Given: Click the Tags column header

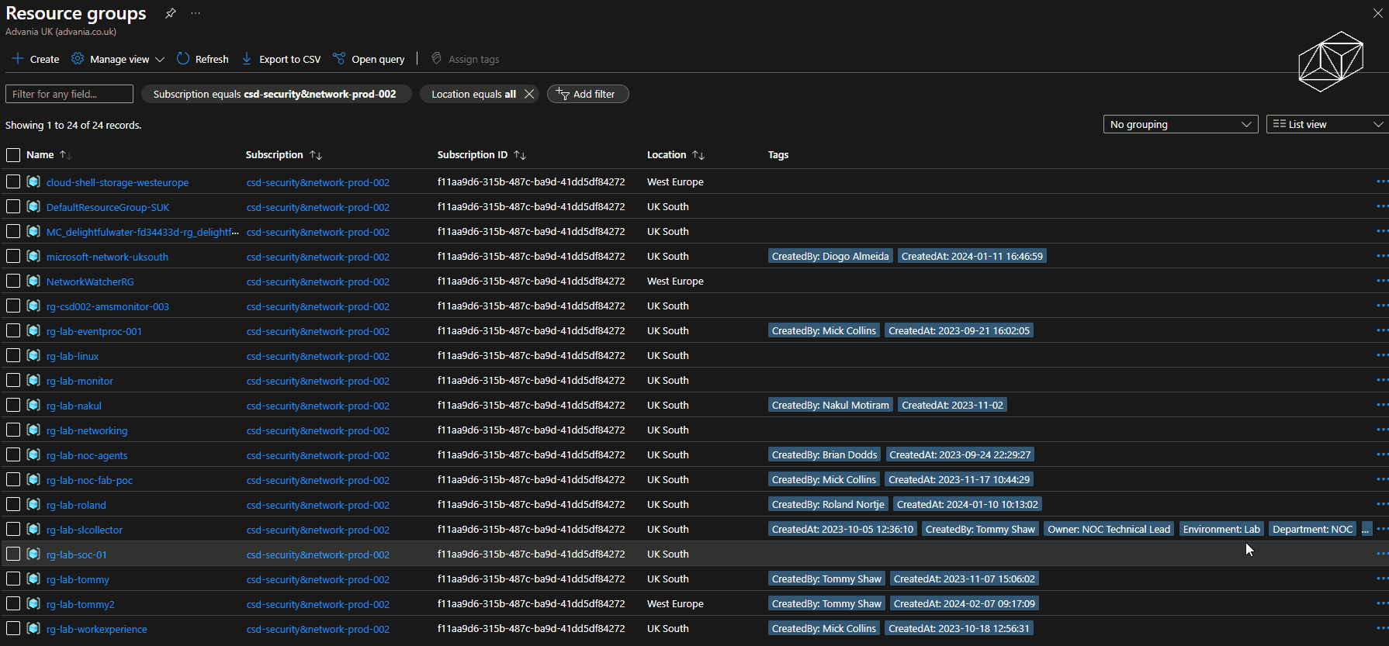Looking at the screenshot, I should (778, 155).
